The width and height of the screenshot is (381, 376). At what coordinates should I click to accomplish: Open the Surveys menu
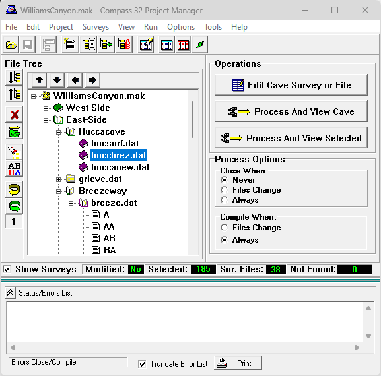(x=96, y=27)
